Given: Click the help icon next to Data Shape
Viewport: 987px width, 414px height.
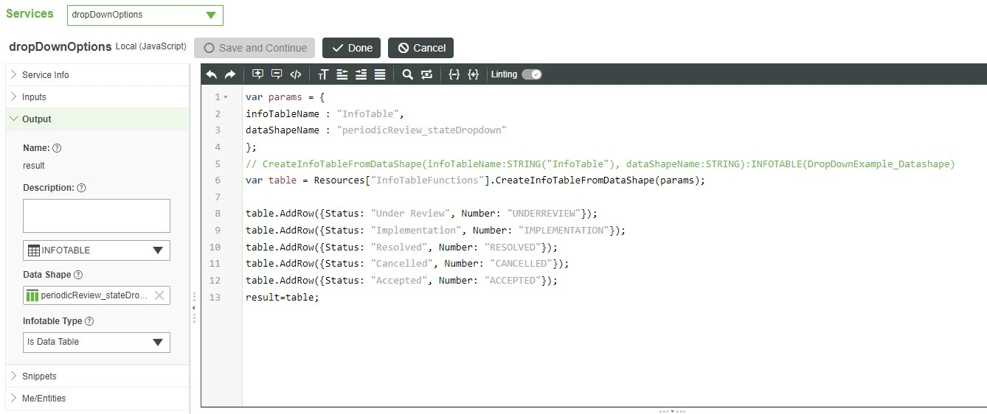Looking at the screenshot, I should (79, 275).
